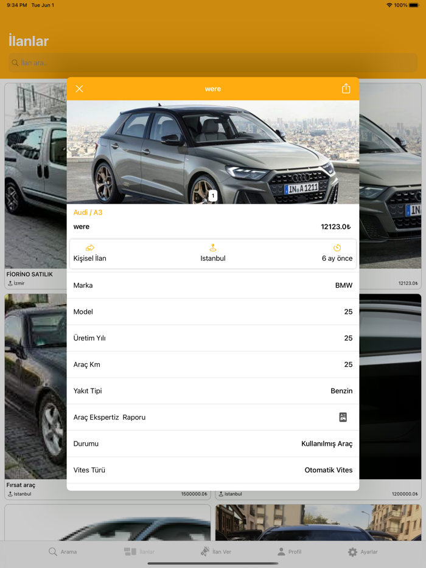
Task: Open the İlan Ver tab
Action: (x=215, y=552)
